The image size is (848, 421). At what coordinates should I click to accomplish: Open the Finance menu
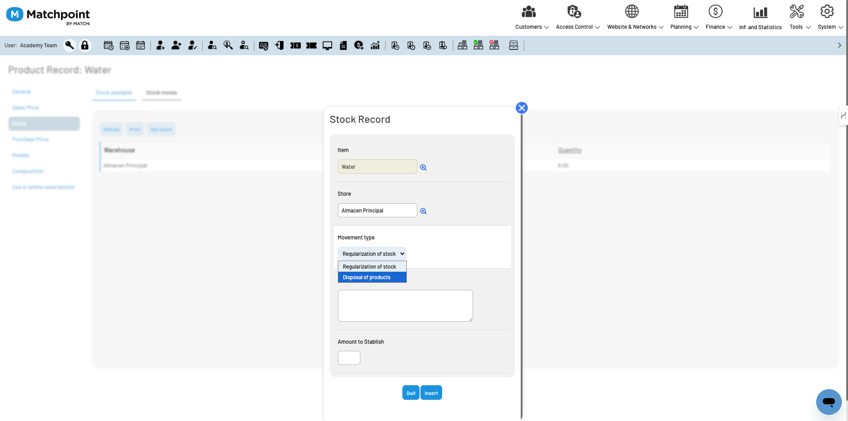coord(719,17)
